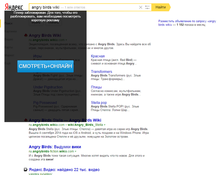Open Angry Birds Stella — Angry Birds Wiki result
The image size is (223, 175).
pyautogui.click(x=65, y=120)
